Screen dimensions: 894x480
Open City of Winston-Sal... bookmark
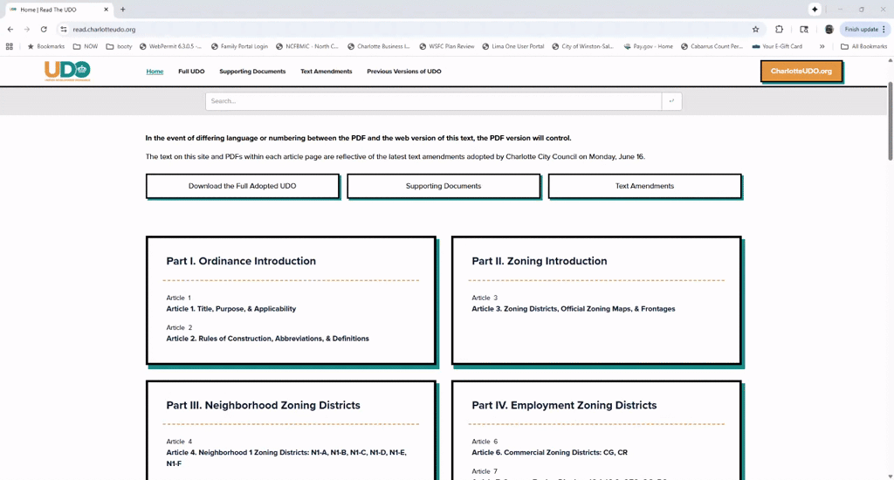coord(582,46)
